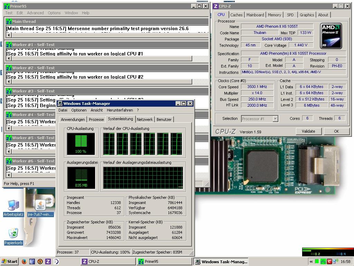
Task: Click the orange info quick launch icon
Action: 40,261
